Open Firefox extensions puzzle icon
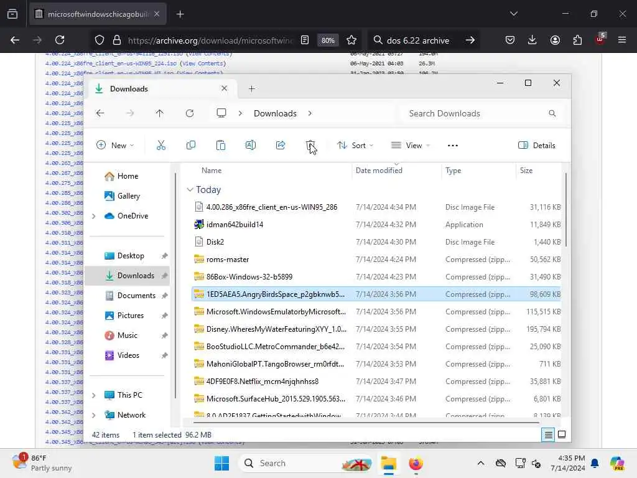The height and width of the screenshot is (478, 637). tap(577, 40)
